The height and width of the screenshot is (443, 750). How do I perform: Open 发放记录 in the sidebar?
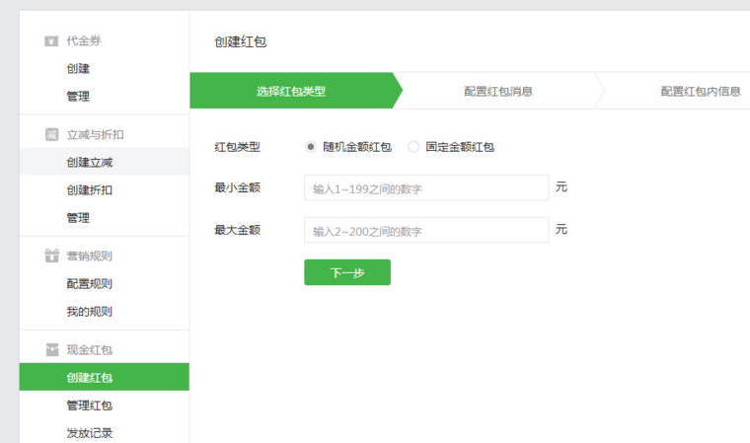pos(90,433)
